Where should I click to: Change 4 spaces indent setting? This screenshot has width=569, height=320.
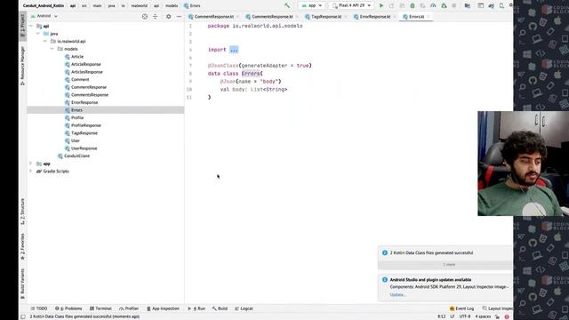483,316
